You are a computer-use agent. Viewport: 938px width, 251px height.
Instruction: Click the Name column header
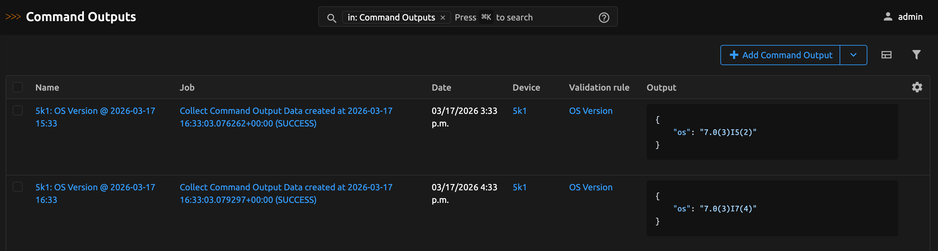[47, 87]
